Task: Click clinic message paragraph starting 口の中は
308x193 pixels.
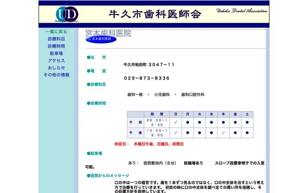Action: pos(189,187)
